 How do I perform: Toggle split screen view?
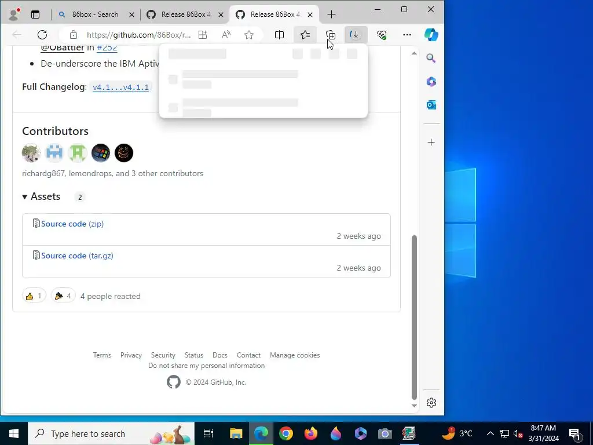[279, 35]
